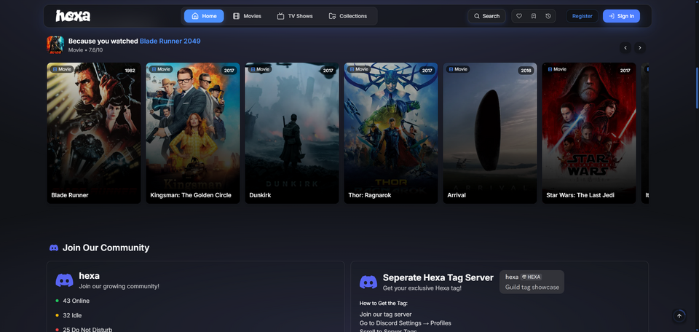Open the Home tab

point(204,16)
